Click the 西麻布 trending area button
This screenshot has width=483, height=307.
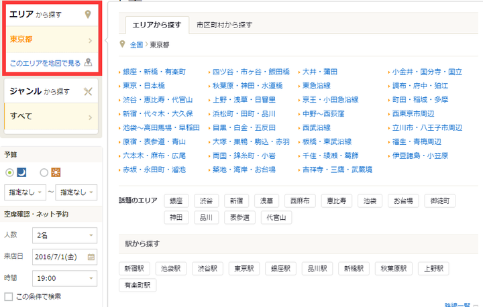point(300,201)
